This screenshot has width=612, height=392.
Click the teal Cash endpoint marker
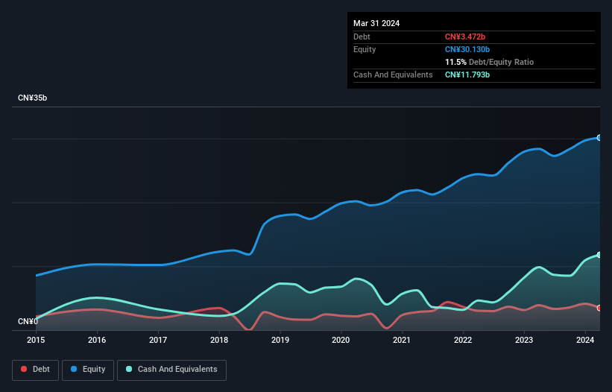599,255
